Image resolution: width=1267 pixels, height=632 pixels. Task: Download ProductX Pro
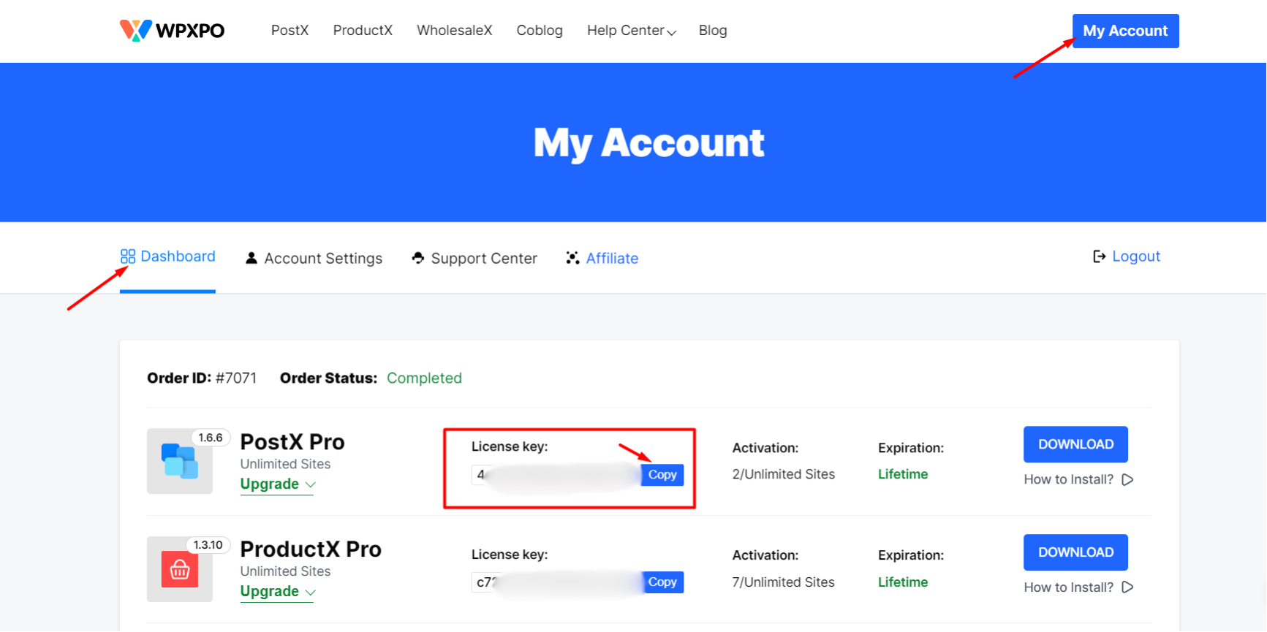point(1075,552)
